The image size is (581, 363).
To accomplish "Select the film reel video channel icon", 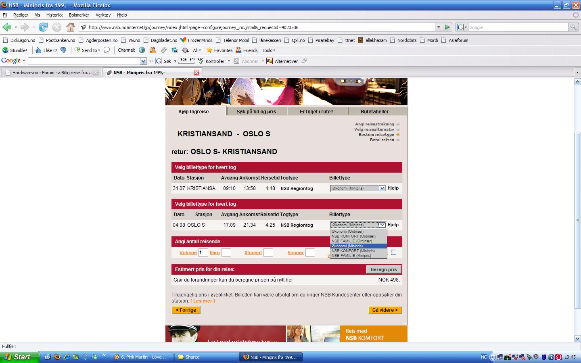I will coord(186,50).
